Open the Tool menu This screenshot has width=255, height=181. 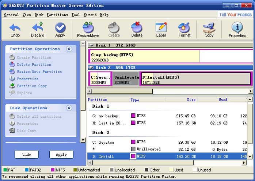point(76,15)
